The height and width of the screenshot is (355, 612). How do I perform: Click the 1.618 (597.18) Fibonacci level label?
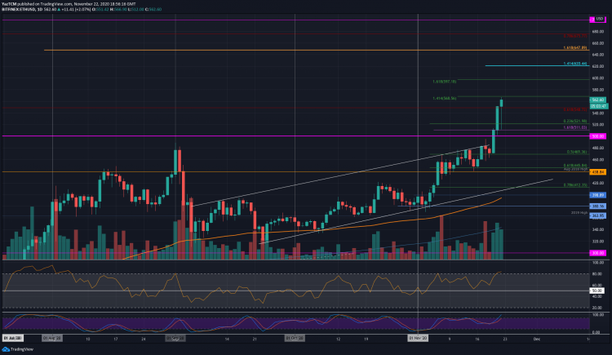(444, 80)
